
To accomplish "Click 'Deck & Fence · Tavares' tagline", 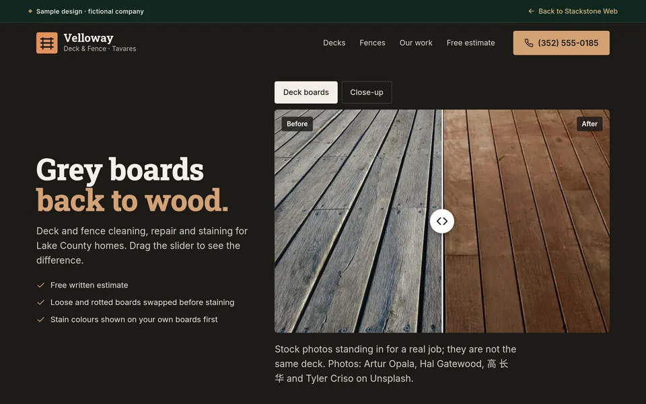I will click(100, 48).
